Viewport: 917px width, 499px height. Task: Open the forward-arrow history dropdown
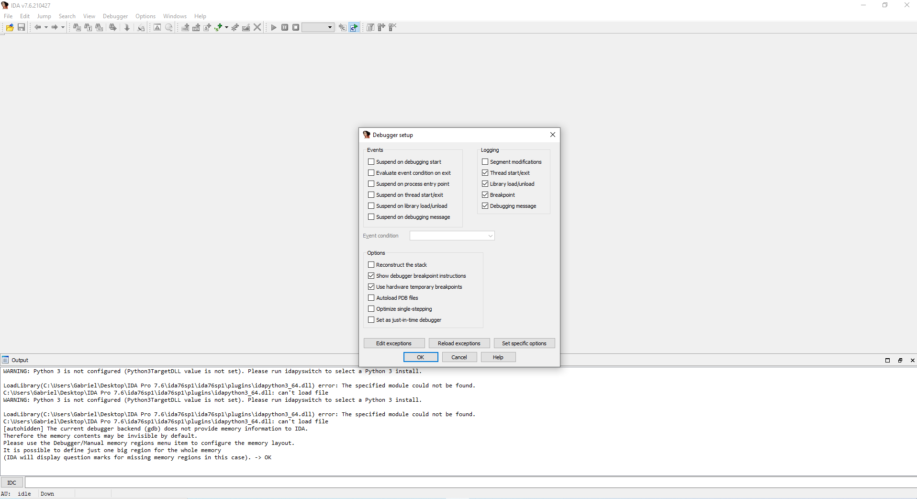[63, 27]
